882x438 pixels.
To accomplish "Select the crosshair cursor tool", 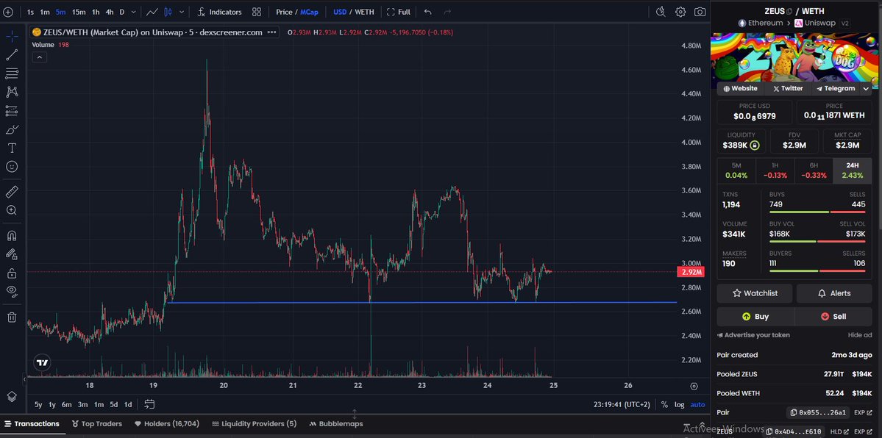I will (x=12, y=37).
